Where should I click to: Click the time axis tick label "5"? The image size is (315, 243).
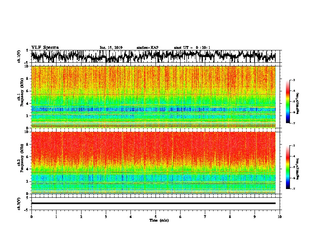click(x=156, y=217)
